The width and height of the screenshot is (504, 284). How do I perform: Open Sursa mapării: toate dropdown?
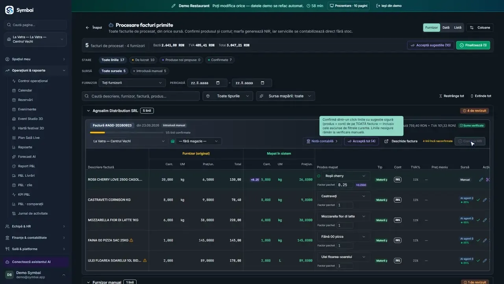pos(285,96)
